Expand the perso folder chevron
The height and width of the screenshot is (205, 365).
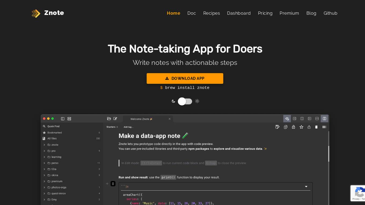click(x=44, y=163)
